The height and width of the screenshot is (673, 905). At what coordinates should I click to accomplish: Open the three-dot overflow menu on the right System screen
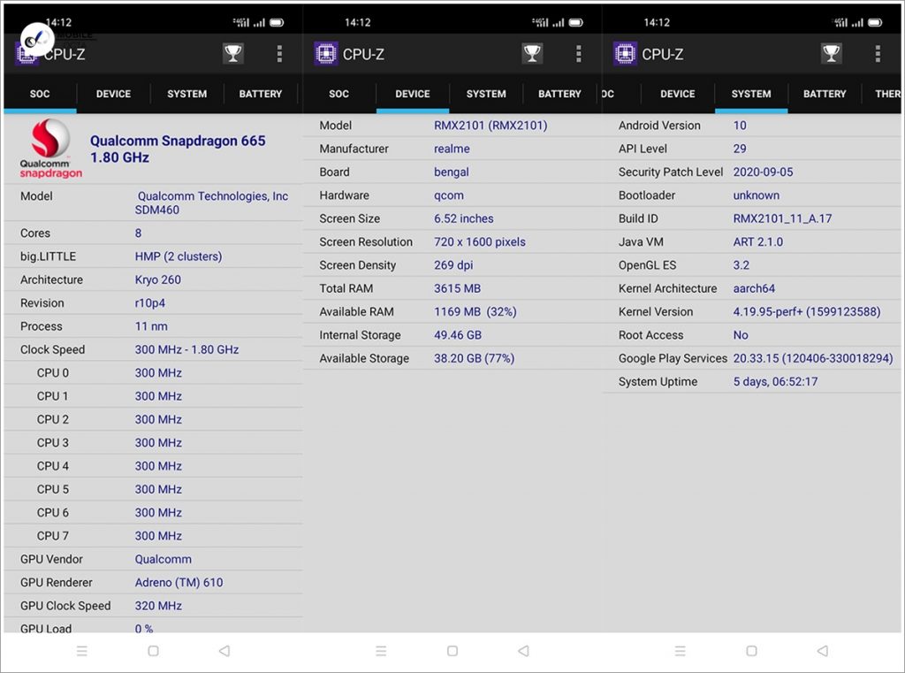click(878, 54)
